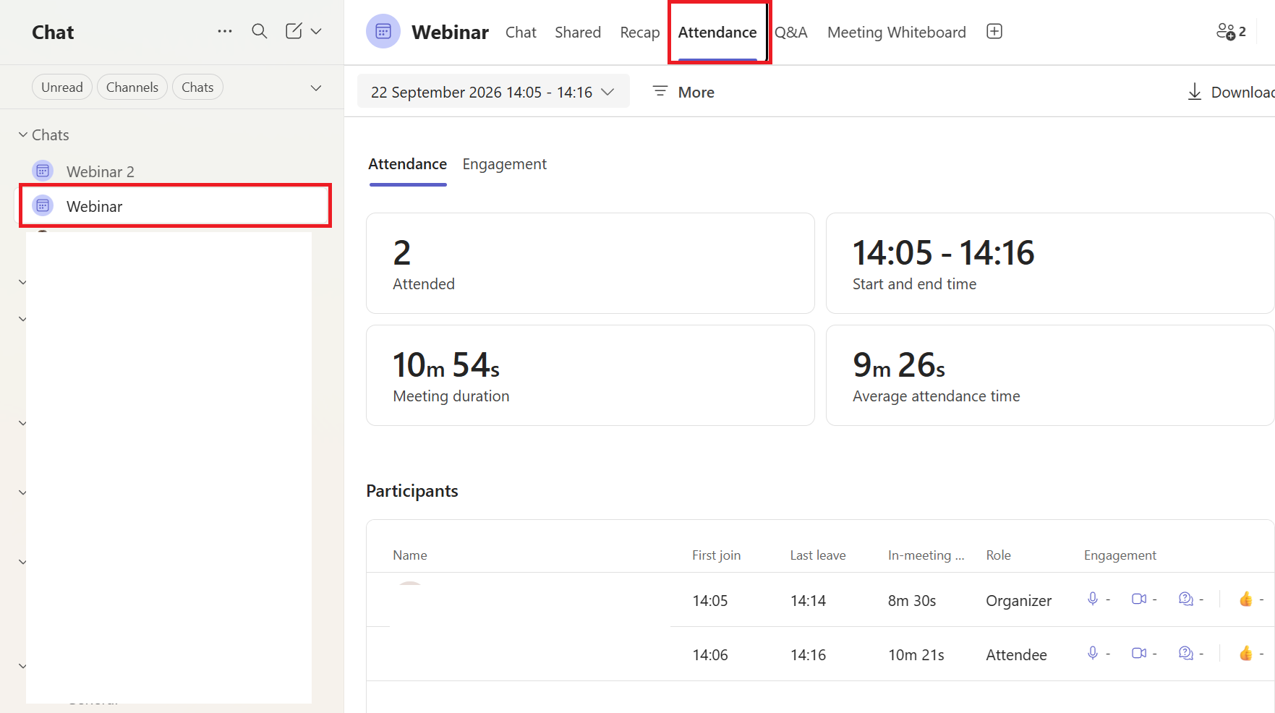Click the Q&A bubble icon in Attendee row

(1186, 653)
